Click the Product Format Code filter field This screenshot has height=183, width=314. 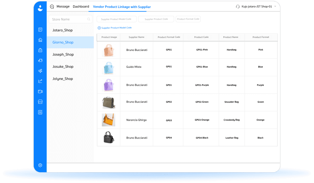pyautogui.click(x=188, y=19)
